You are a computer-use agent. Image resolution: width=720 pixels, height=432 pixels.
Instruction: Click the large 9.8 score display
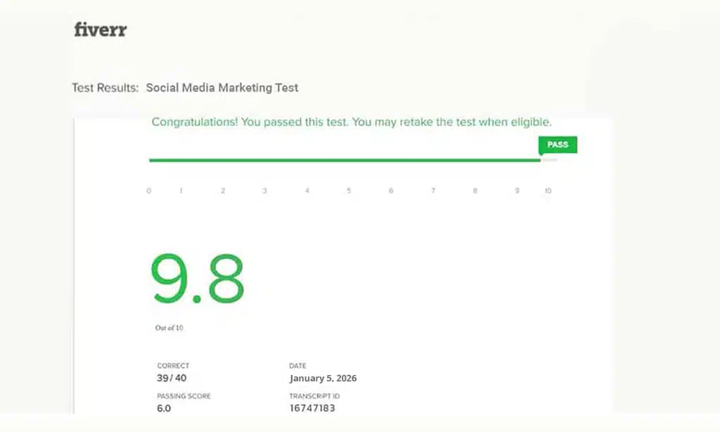(199, 278)
